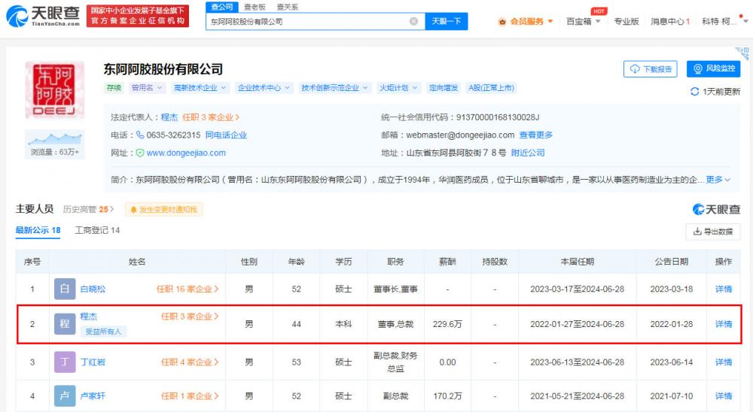Image resolution: width=753 pixels, height=412 pixels.
Task: Click the phone icon beside 0635-3262315
Action: (x=140, y=135)
